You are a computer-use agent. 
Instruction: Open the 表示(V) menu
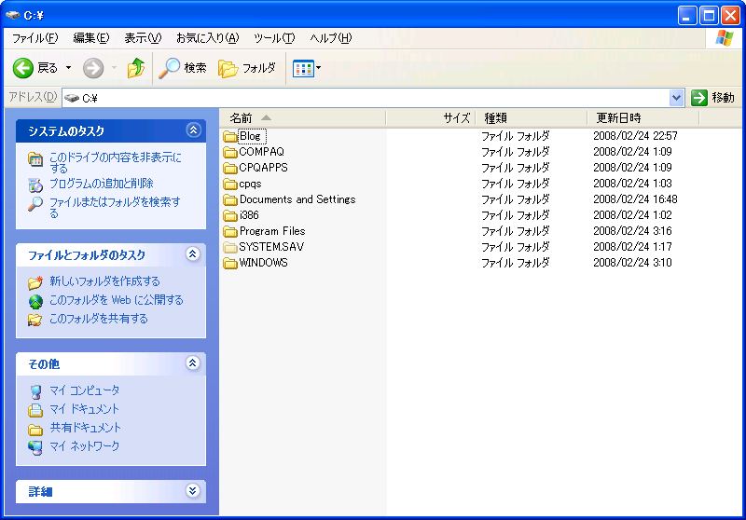coord(143,38)
